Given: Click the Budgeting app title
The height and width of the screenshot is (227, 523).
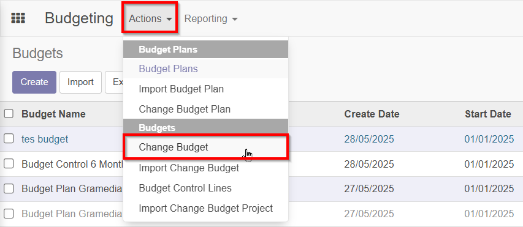Looking at the screenshot, I should pyautogui.click(x=79, y=18).
